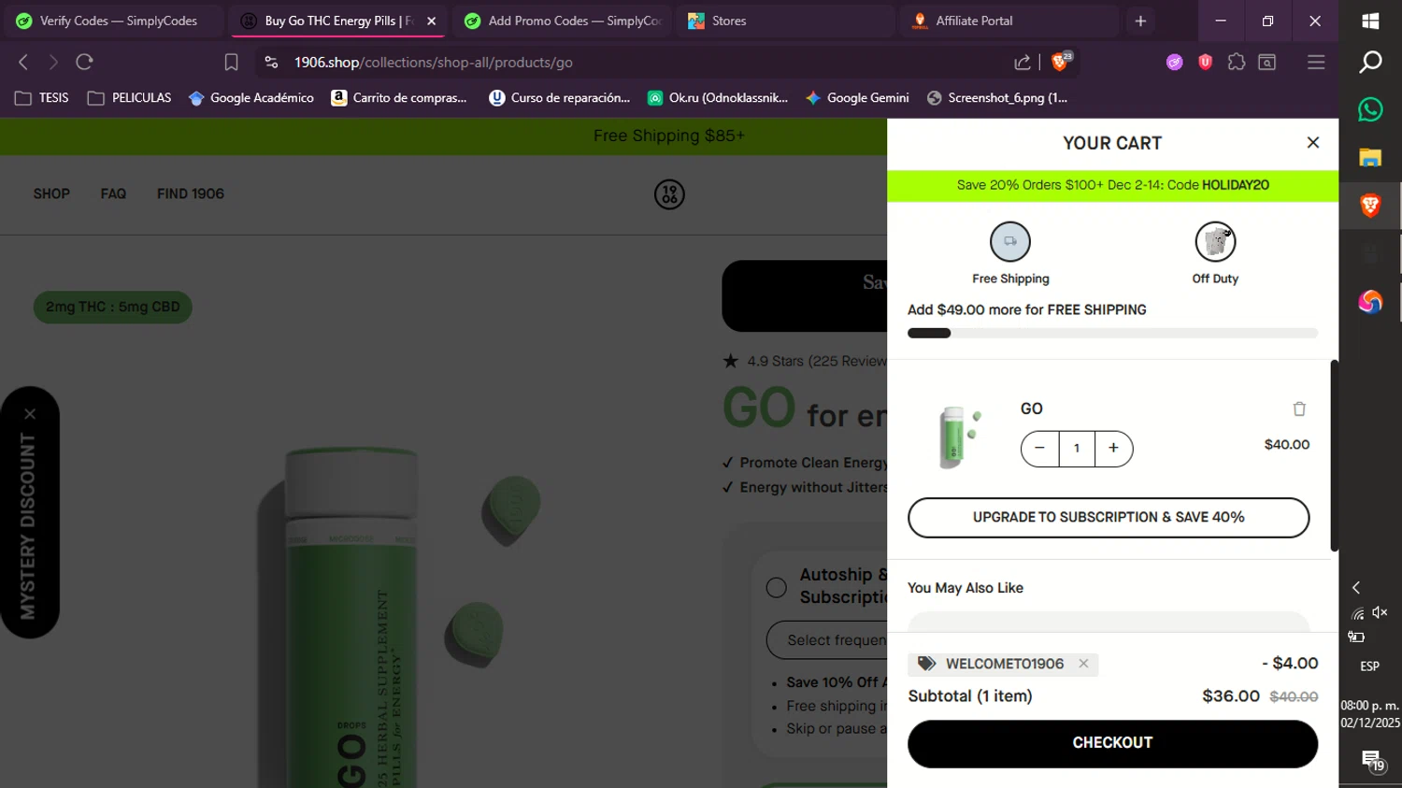Close the Buy Go THC Energy Pills tab
Screen dimensions: 1402x788
pos(431,21)
